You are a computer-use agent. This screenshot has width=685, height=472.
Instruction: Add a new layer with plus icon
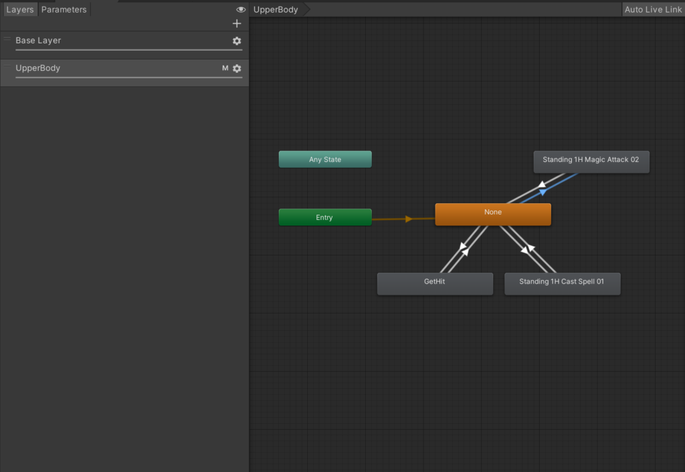click(237, 23)
